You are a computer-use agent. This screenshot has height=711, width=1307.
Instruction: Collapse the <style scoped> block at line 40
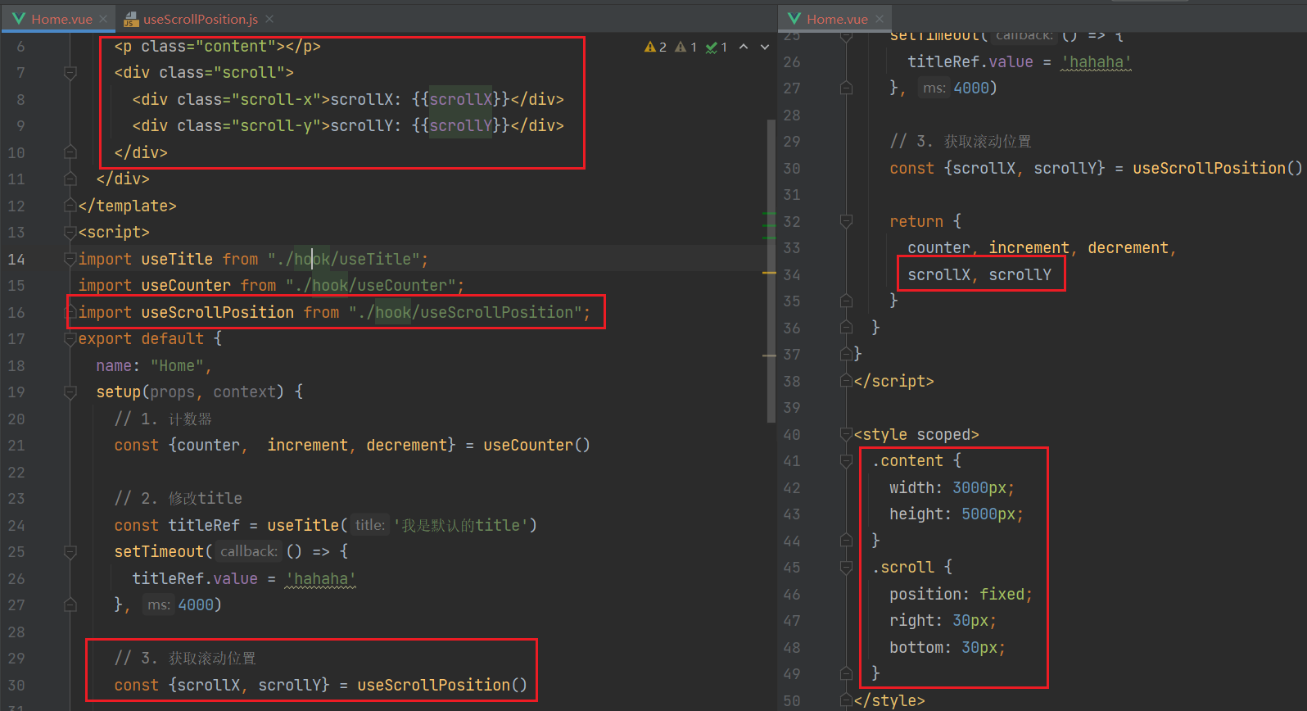[846, 434]
